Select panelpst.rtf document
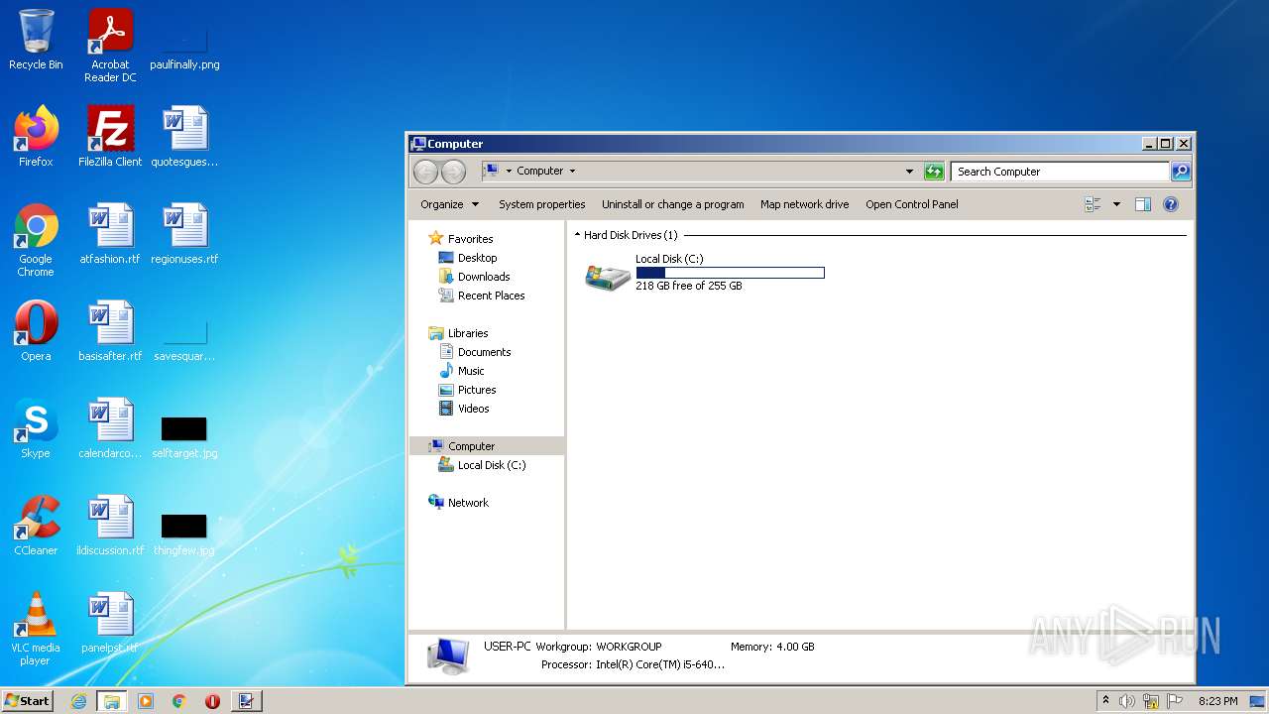 (110, 623)
